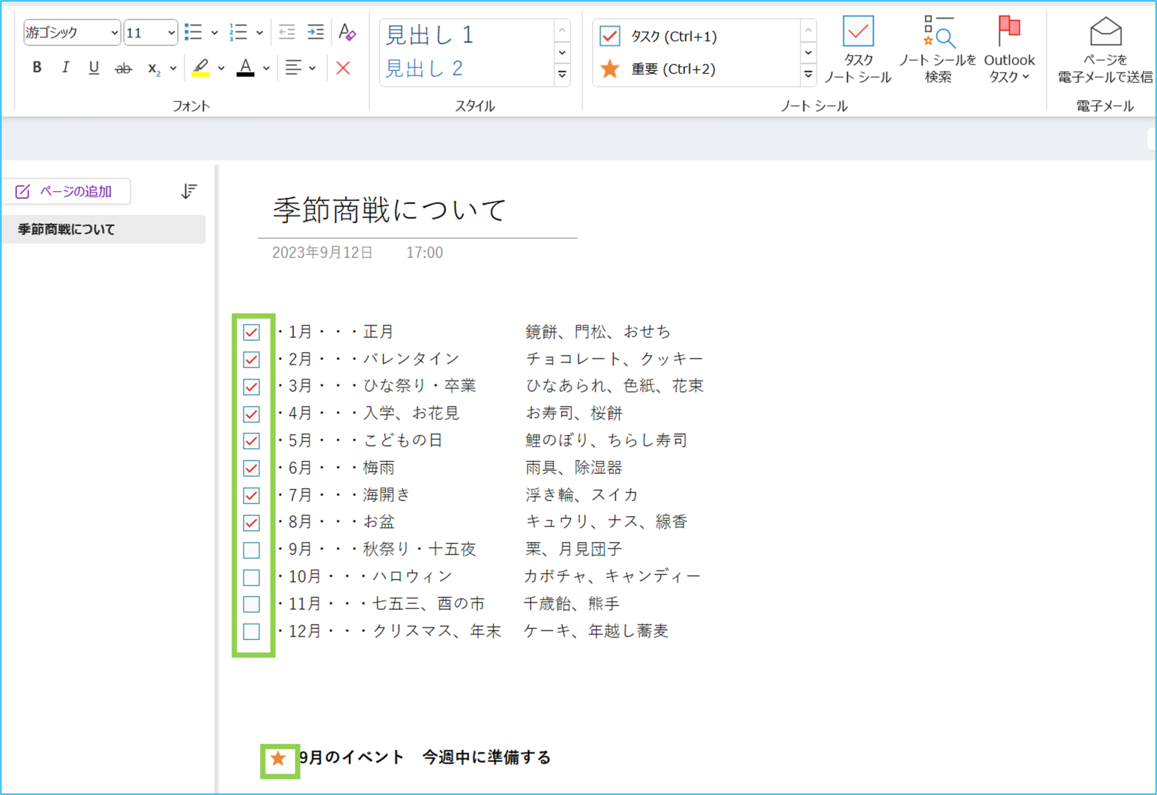Apply strikethrough formatting
Image resolution: width=1157 pixels, height=795 pixels.
pos(123,68)
